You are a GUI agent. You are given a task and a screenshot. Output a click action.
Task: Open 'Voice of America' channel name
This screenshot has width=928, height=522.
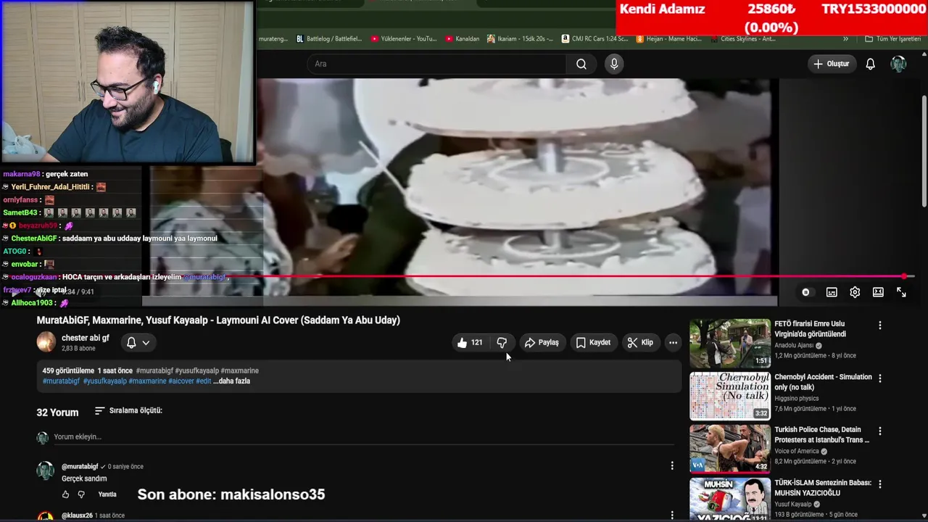(x=797, y=451)
